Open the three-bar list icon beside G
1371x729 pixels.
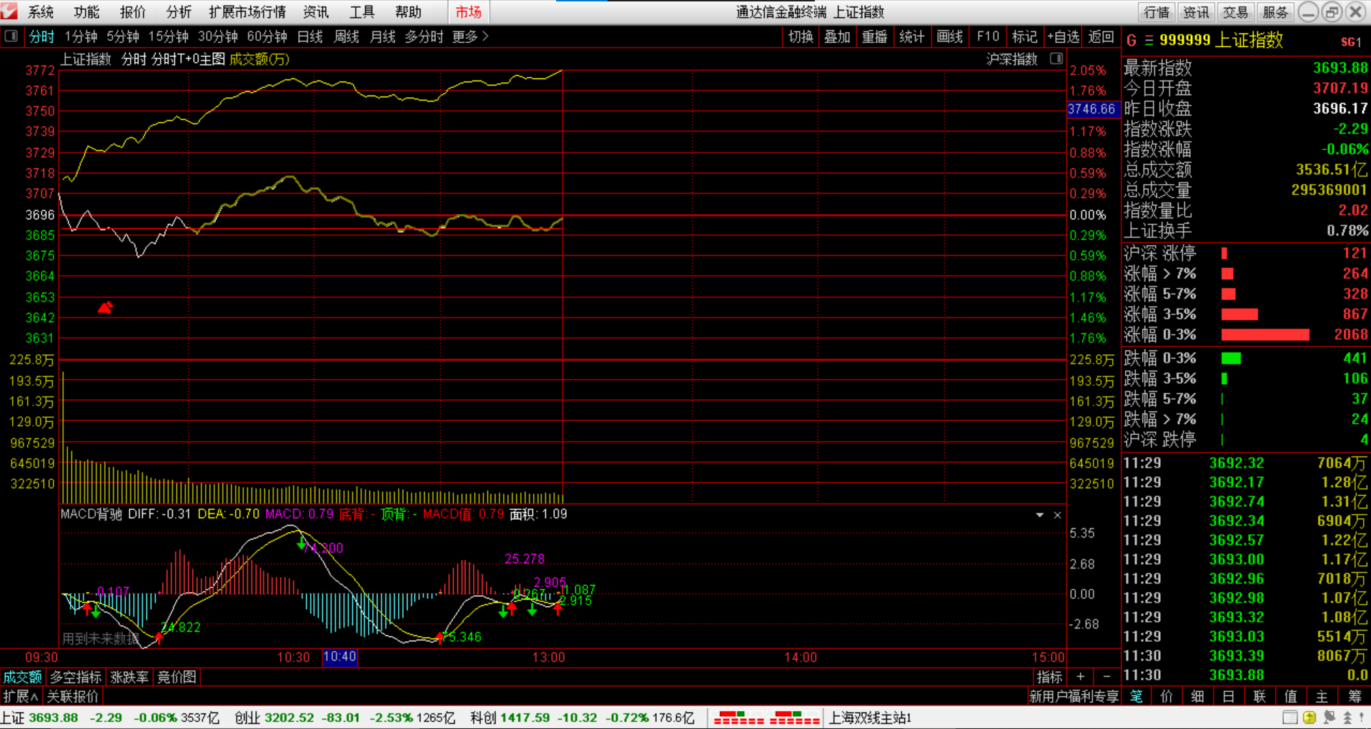click(1149, 41)
